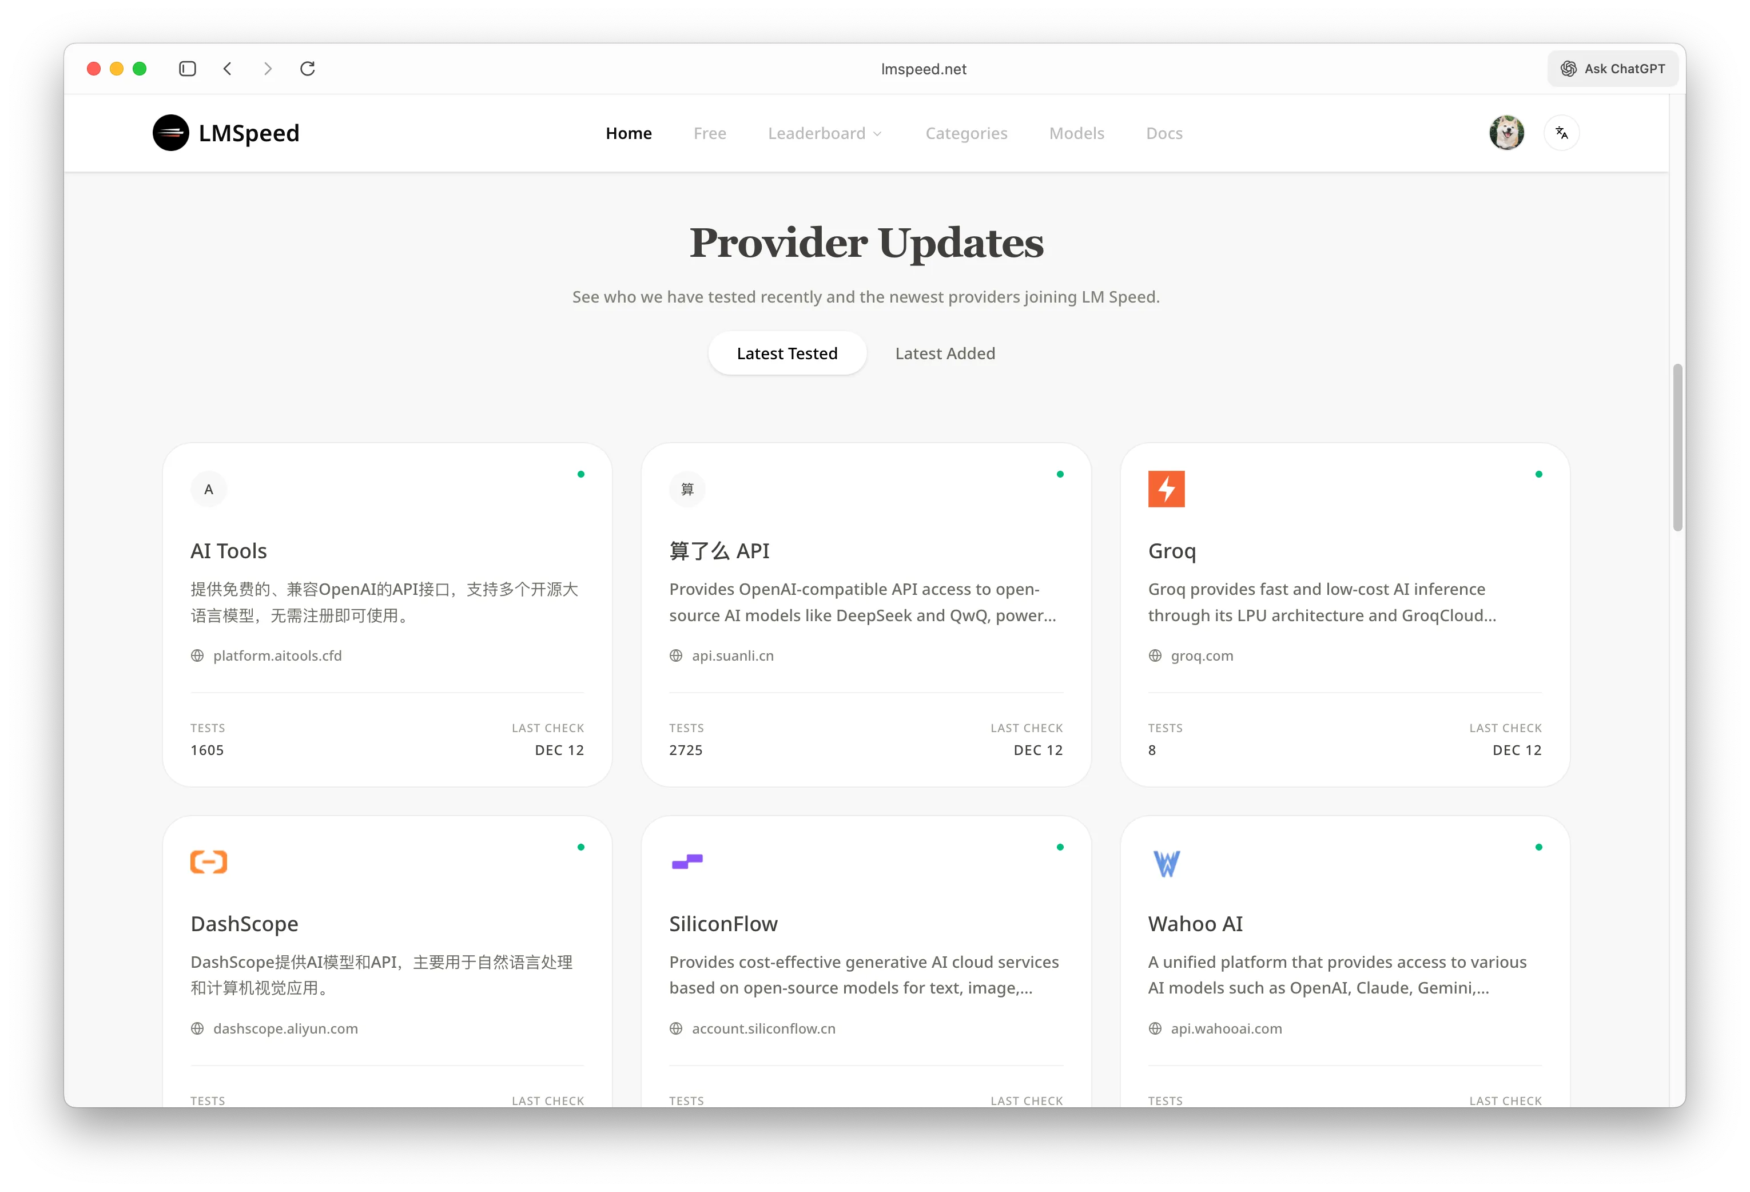Click the user avatar dog photo
Viewport: 1750px width, 1192px height.
[1506, 133]
